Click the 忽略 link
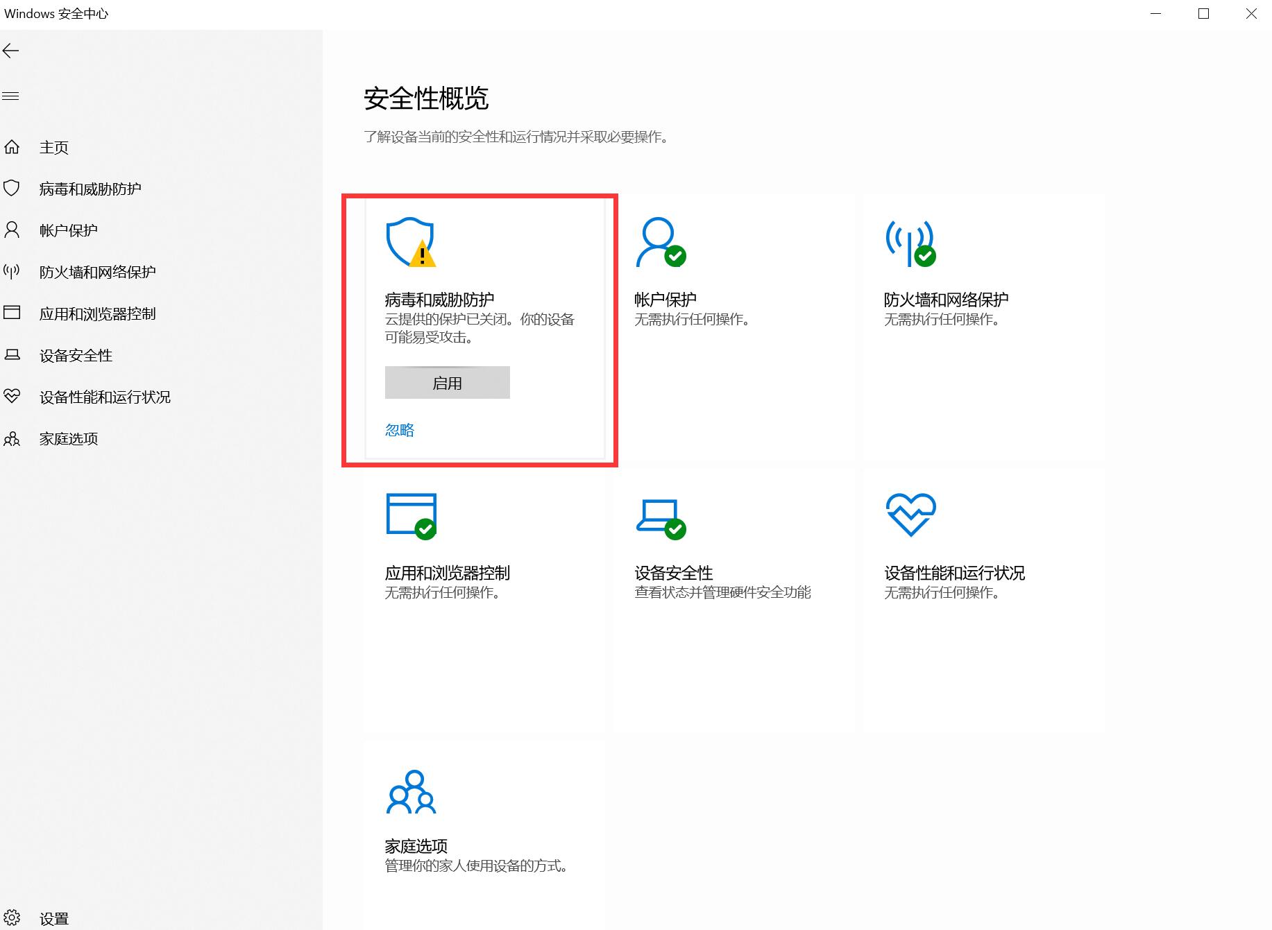This screenshot has width=1272, height=930. [x=400, y=430]
